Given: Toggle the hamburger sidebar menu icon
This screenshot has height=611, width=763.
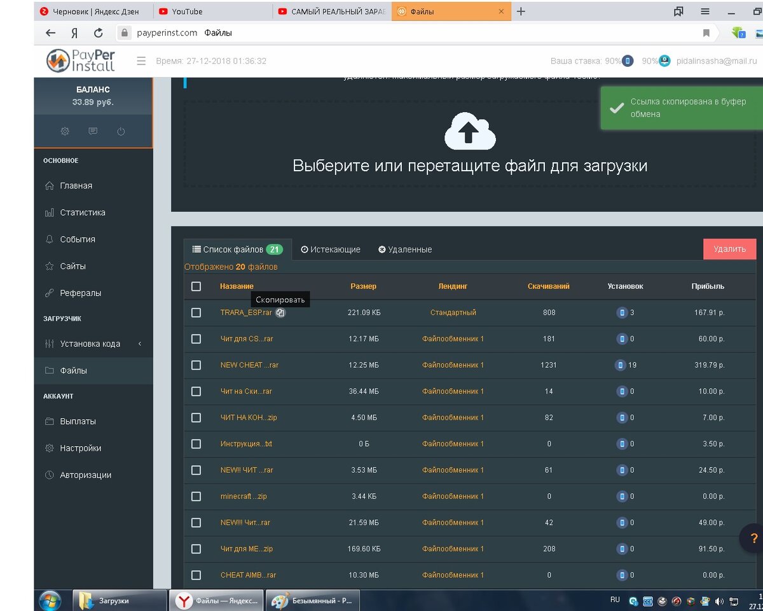Looking at the screenshot, I should point(141,61).
